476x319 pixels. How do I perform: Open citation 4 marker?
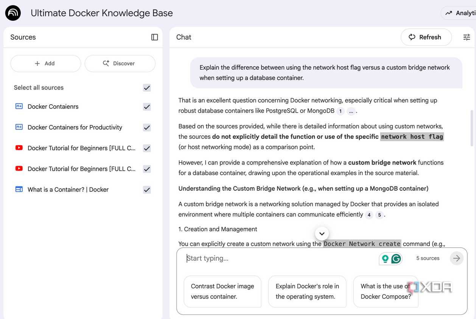[x=369, y=215]
